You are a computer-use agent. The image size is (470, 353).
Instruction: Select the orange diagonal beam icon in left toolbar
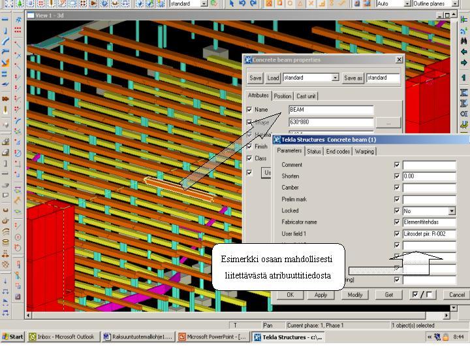(5, 63)
